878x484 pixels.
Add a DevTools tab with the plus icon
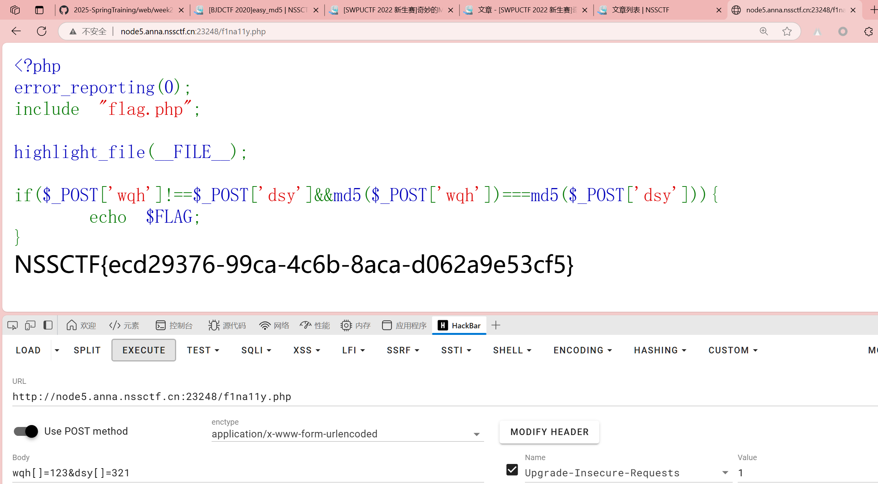click(496, 325)
